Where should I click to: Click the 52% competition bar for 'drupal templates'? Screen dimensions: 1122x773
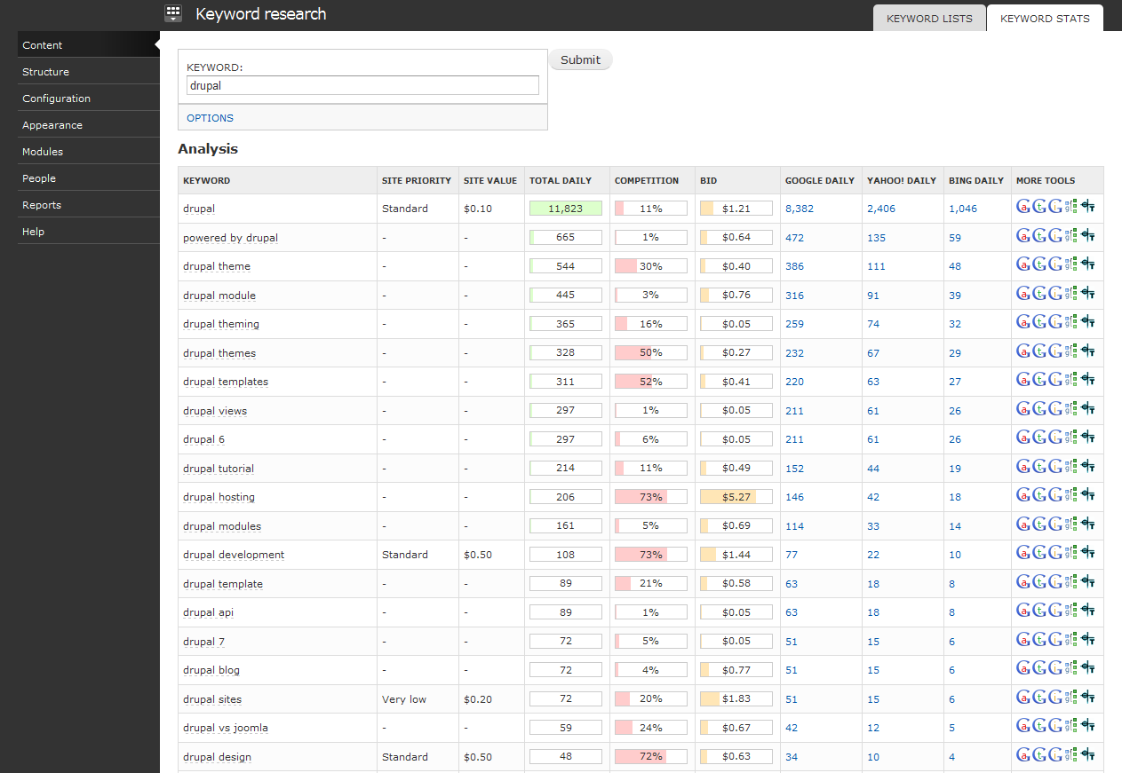point(651,382)
